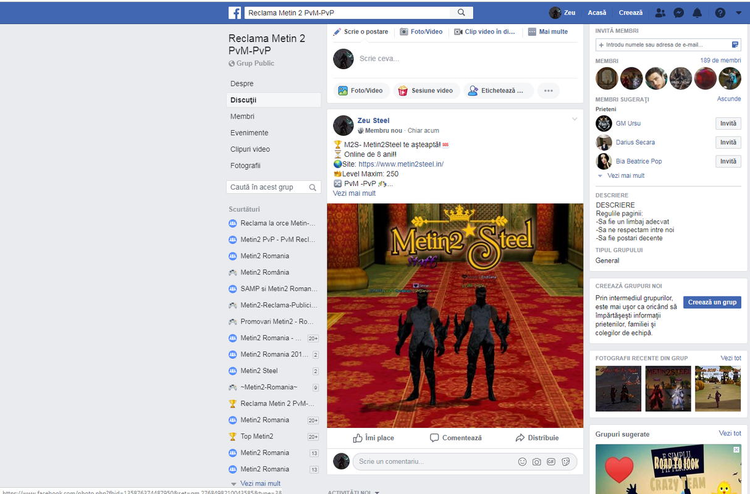The width and height of the screenshot is (750, 494).
Task: Click Comentează on the post
Action: tap(456, 438)
